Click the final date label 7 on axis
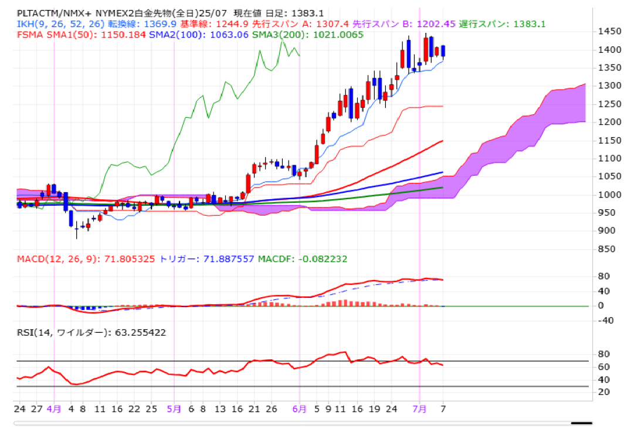The width and height of the screenshot is (631, 436). [443, 409]
